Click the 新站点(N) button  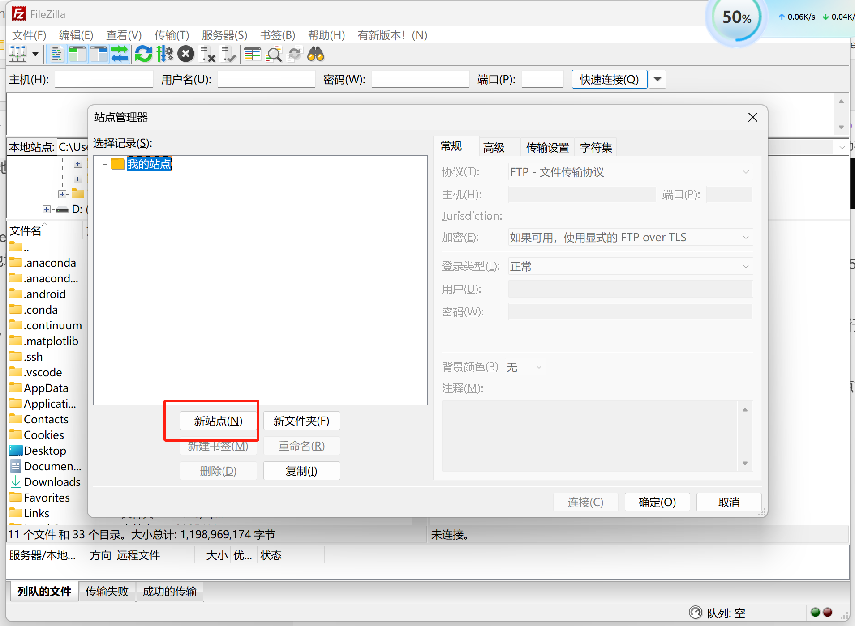tap(218, 421)
